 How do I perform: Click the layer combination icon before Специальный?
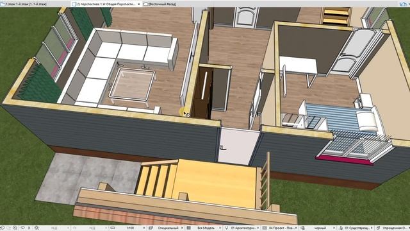click(x=151, y=228)
